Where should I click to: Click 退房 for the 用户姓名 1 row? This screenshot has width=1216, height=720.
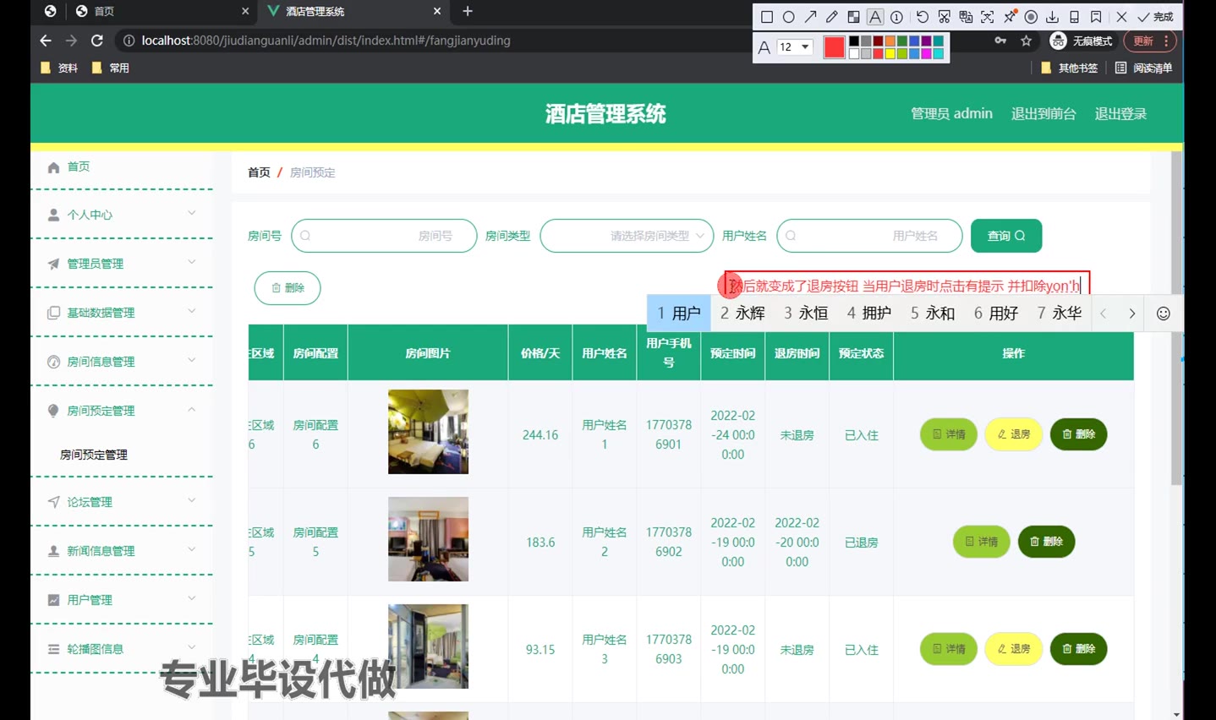pos(1013,434)
